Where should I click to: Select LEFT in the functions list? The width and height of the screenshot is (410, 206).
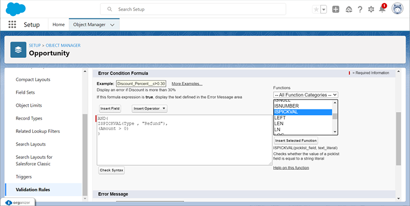(303, 118)
